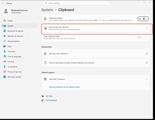Open Personalization settings
This screenshot has height=120, width=155.
(20, 41)
